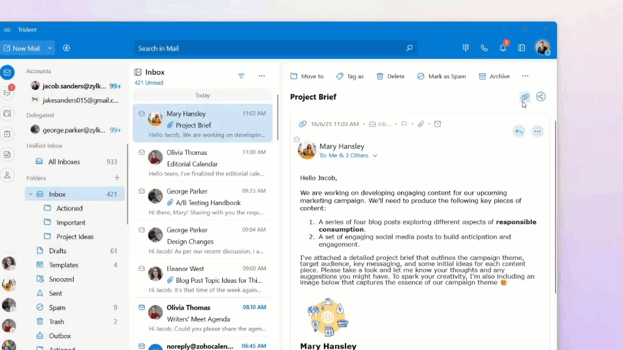Delete the open email
The height and width of the screenshot is (350, 623).
point(390,76)
